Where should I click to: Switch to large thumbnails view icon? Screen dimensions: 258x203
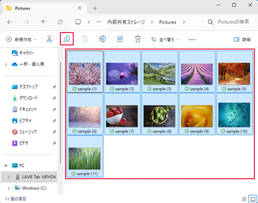(253, 199)
